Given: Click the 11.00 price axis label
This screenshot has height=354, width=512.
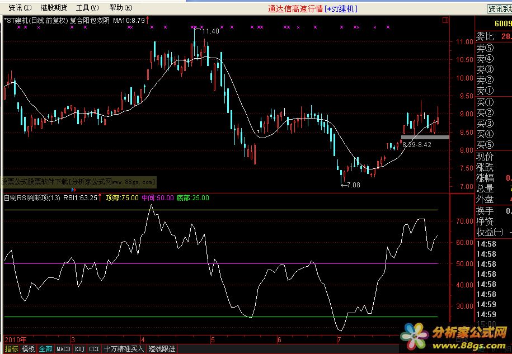Looking at the screenshot, I should (464, 42).
